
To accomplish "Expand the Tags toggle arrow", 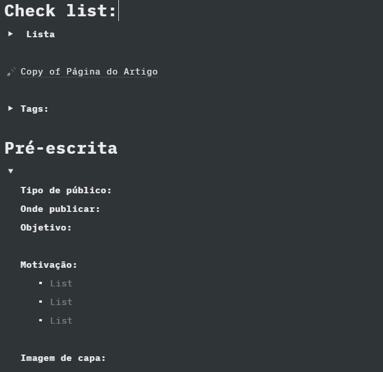I will [10, 108].
